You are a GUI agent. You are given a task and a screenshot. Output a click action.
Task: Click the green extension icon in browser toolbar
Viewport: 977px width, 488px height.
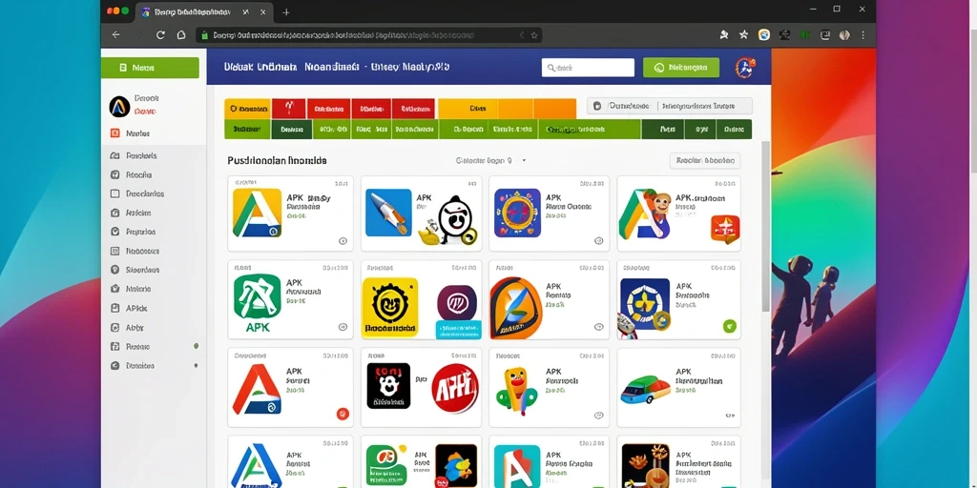pyautogui.click(x=804, y=35)
